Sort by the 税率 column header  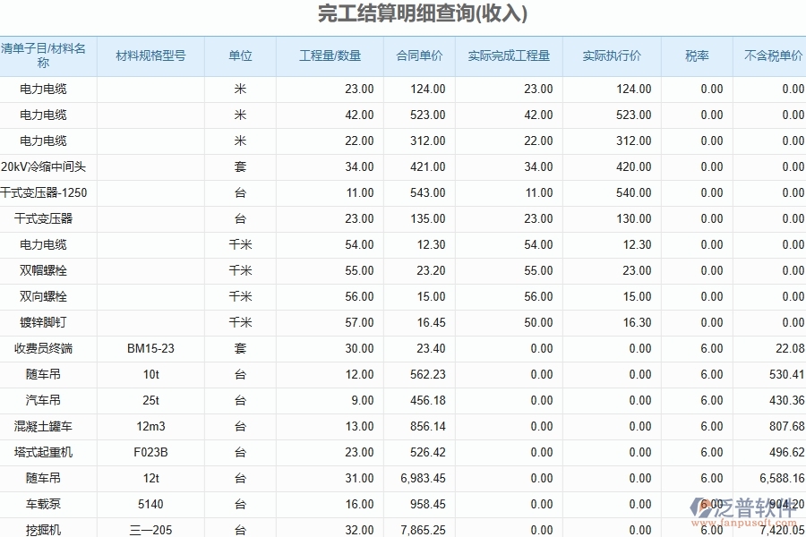click(695, 55)
